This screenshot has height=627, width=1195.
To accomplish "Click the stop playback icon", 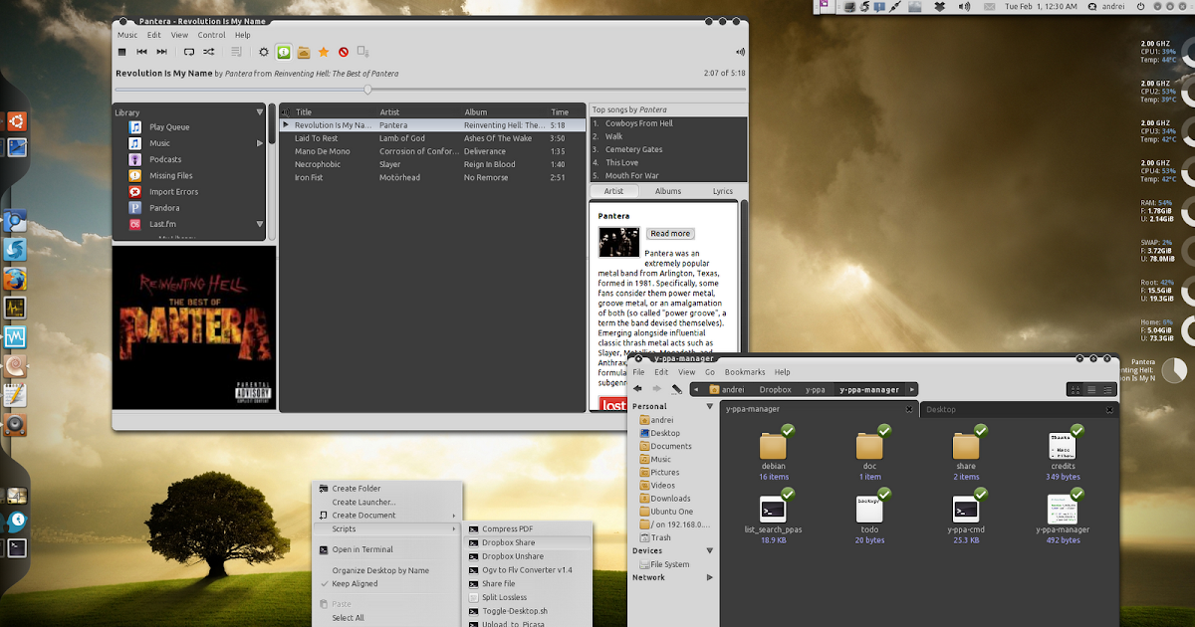I will point(121,52).
